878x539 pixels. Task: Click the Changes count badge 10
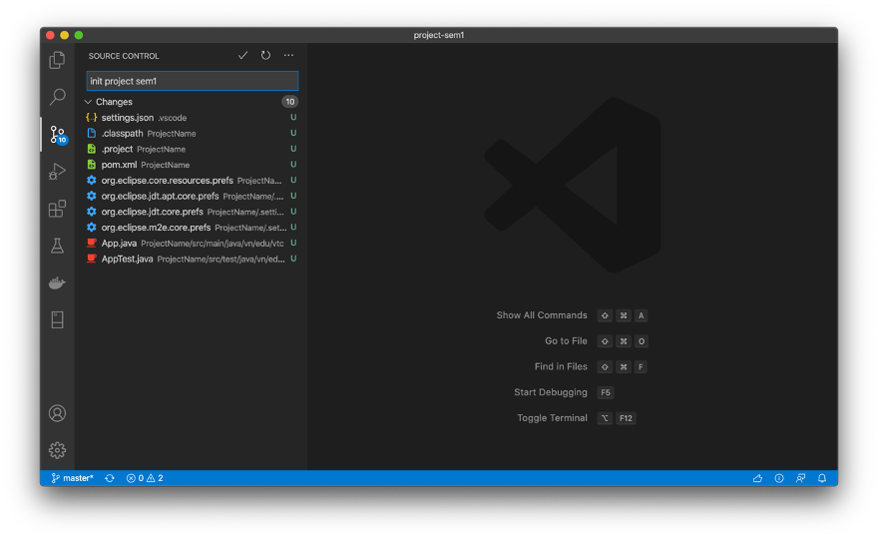click(289, 102)
